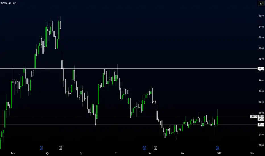265x156 pixels.
Task: Open the dividend D marker above 2026
Action: click(x=217, y=148)
